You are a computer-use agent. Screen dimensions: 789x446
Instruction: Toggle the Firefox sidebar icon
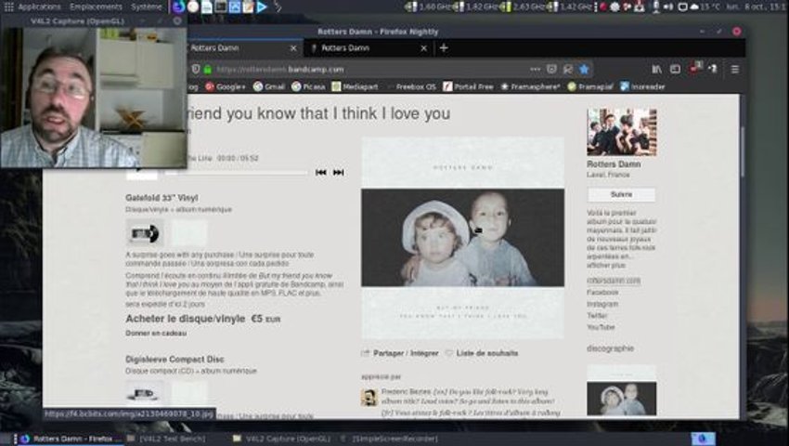(x=675, y=69)
